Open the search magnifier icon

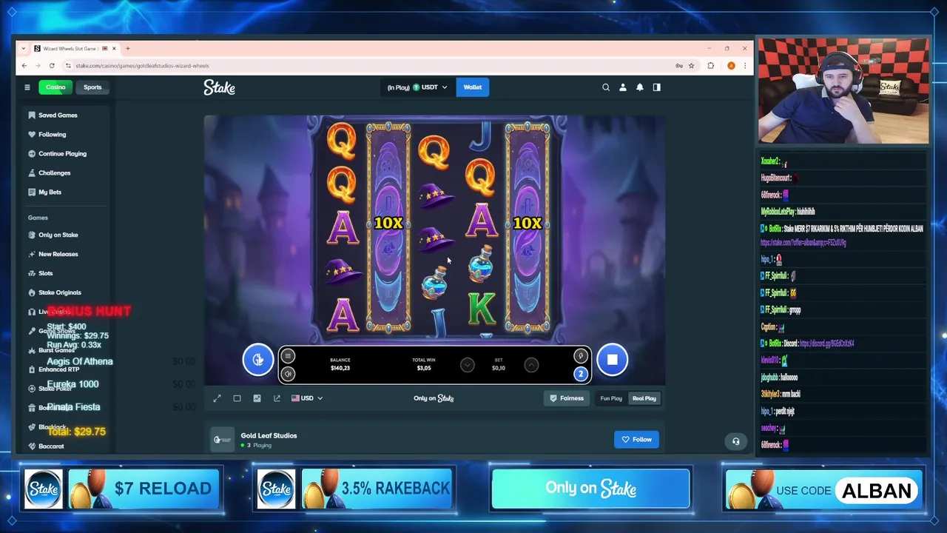pyautogui.click(x=606, y=87)
